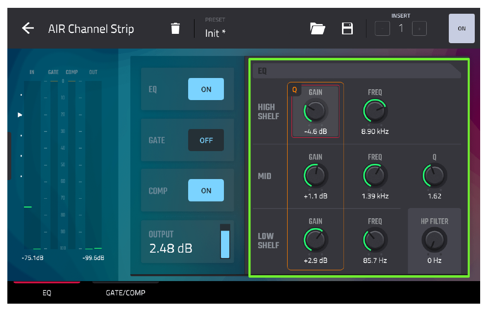
Task: Save preset with the floppy disk icon
Action: click(347, 28)
